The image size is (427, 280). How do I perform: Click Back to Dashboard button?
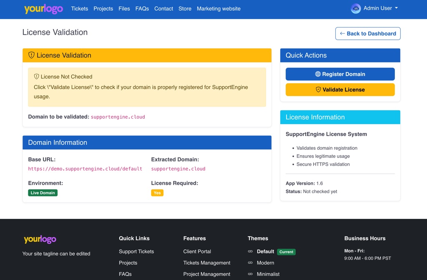pos(368,34)
